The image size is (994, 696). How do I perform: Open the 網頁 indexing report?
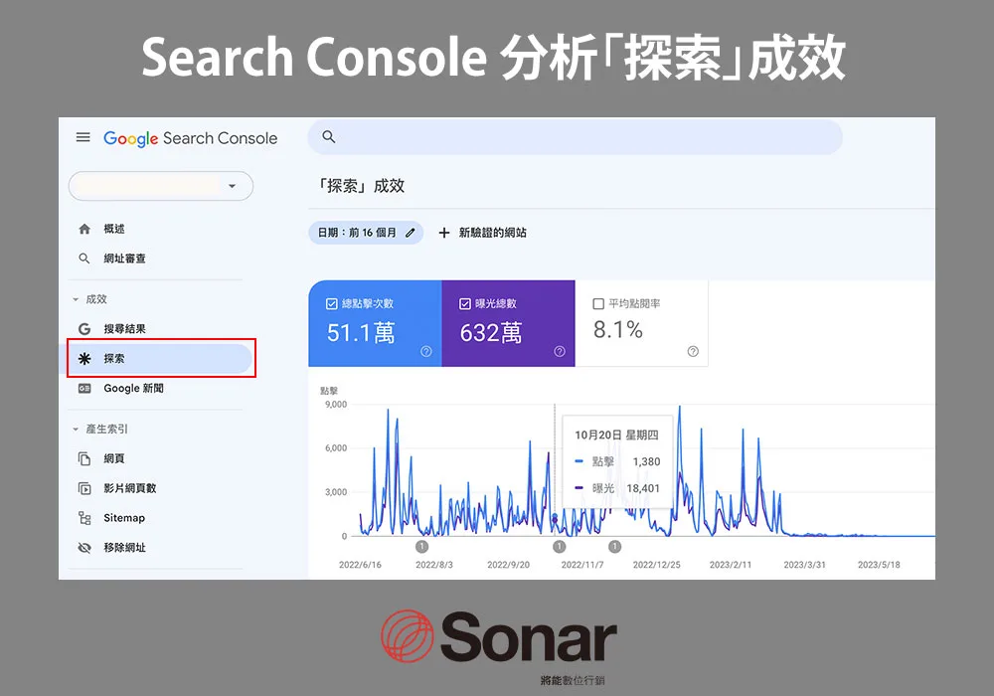pos(114,458)
